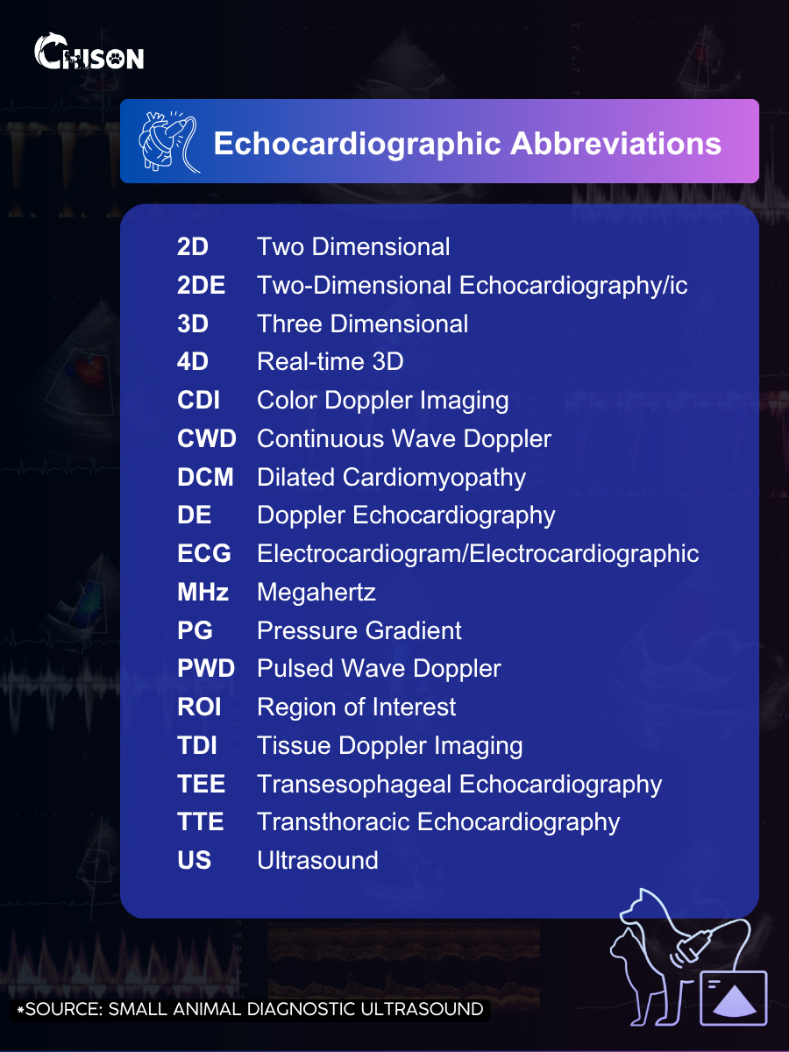Image resolution: width=789 pixels, height=1052 pixels.
Task: Select the Two-Dimensional Echocardiography/ic definition
Action: (x=473, y=286)
